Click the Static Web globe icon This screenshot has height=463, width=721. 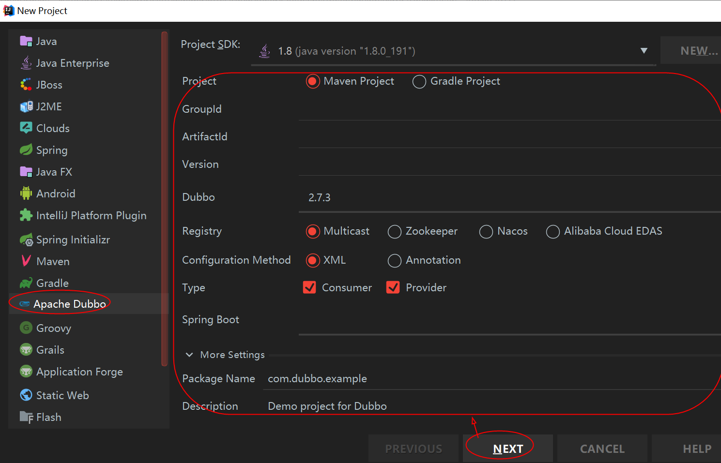(x=26, y=395)
